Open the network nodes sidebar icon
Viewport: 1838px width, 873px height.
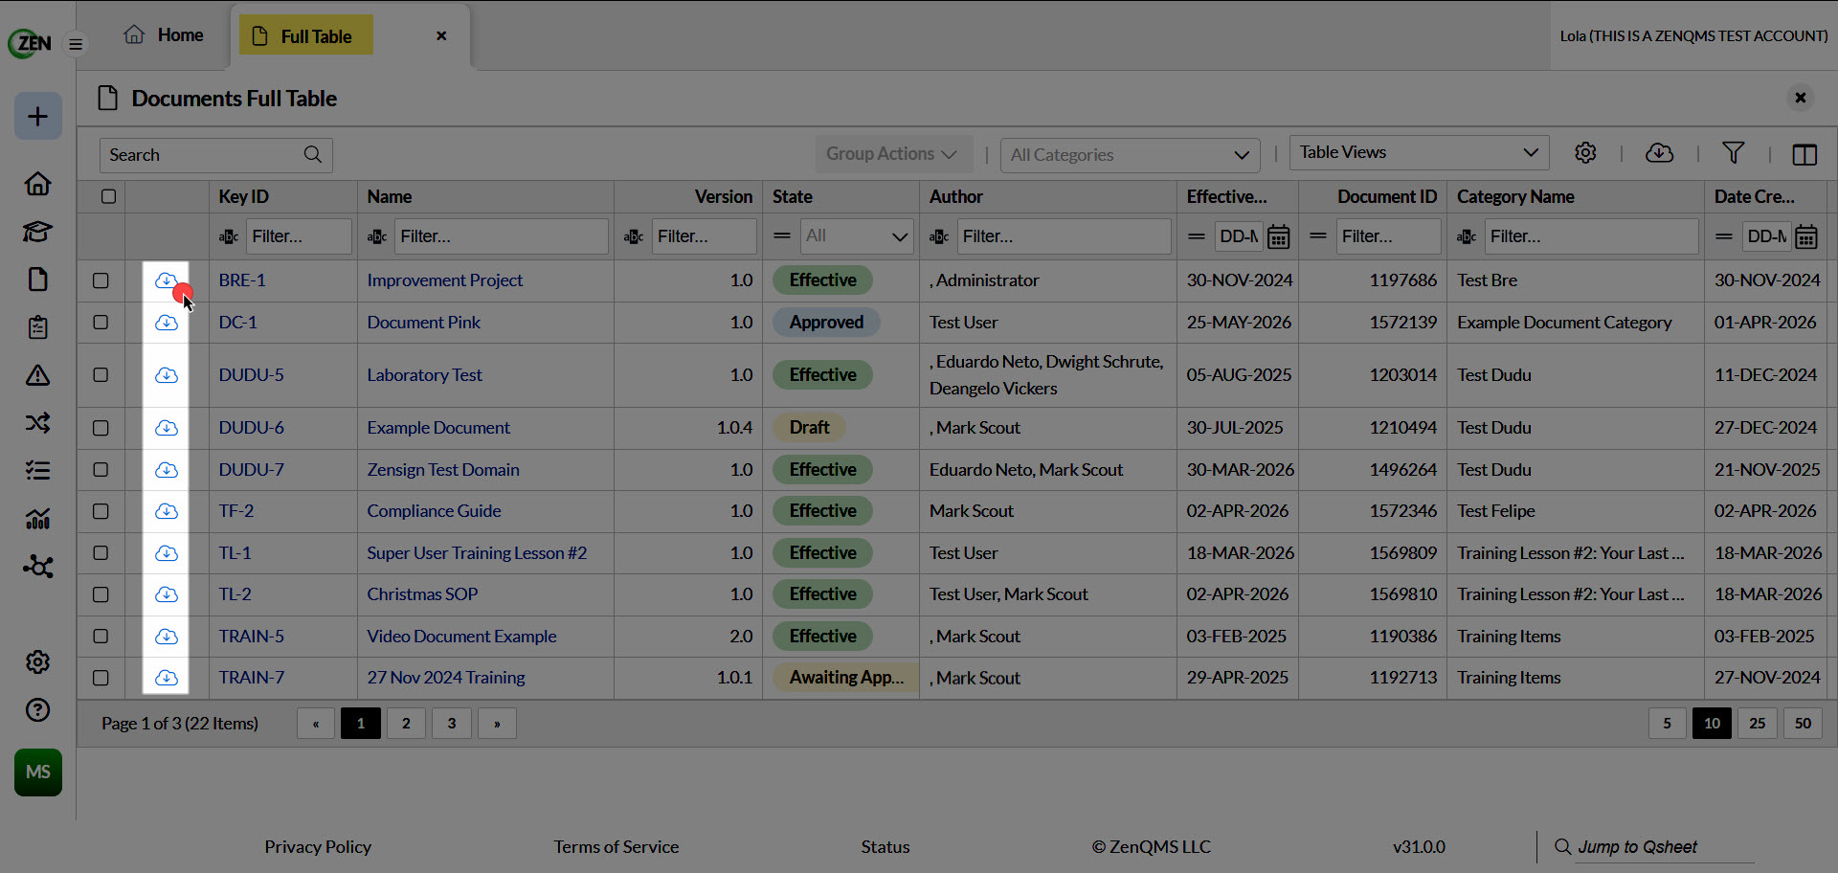pyautogui.click(x=38, y=567)
